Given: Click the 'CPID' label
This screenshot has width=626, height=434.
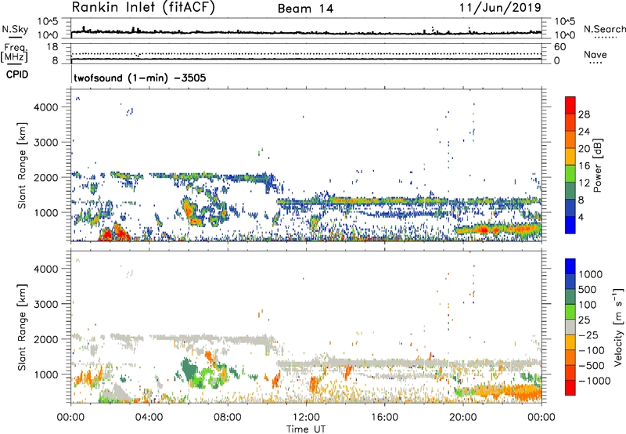Looking at the screenshot, I should coord(17,74).
